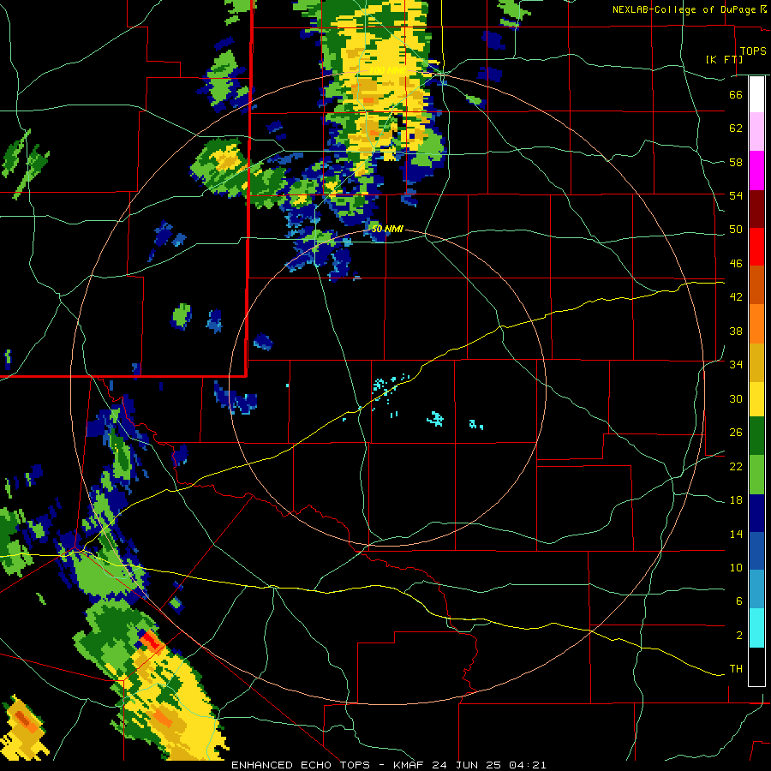Click the 'KMAF' radar site identifier

pos(409,765)
